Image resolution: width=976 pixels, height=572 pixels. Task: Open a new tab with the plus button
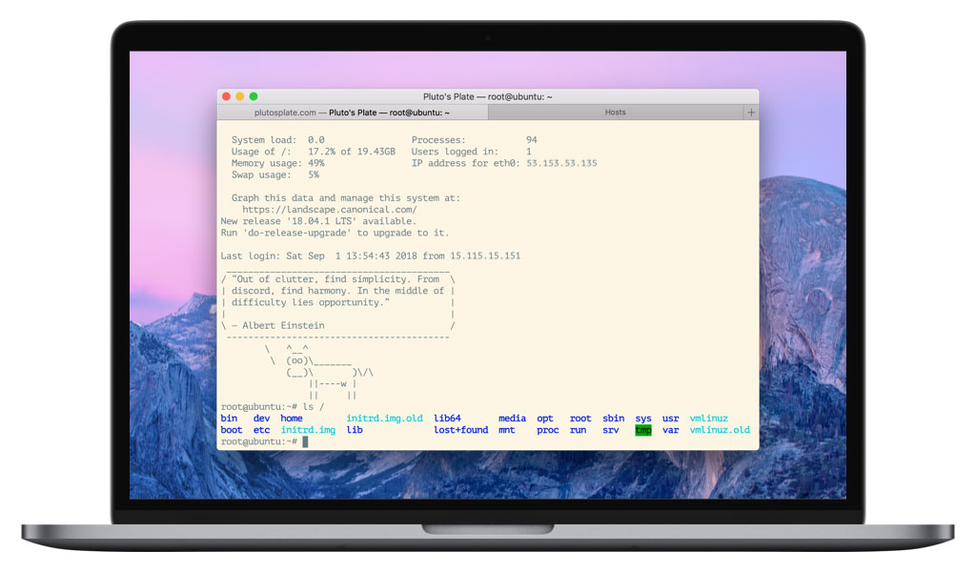click(752, 112)
